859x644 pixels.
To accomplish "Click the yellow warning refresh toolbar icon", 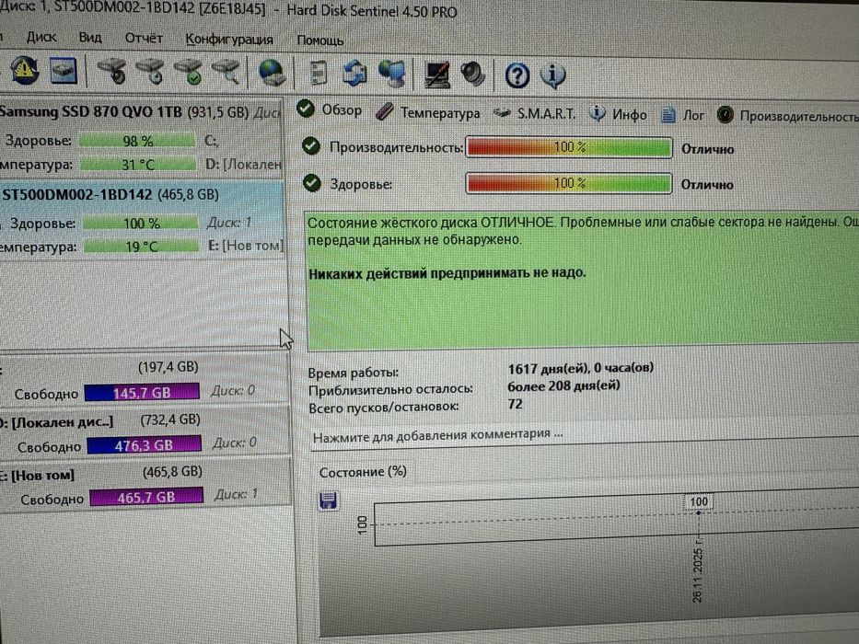I will (x=24, y=70).
